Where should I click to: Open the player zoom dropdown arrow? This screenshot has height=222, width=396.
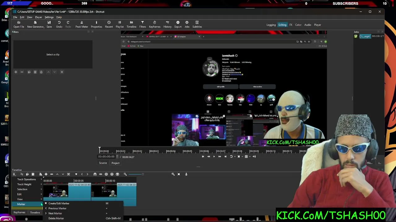point(242,157)
